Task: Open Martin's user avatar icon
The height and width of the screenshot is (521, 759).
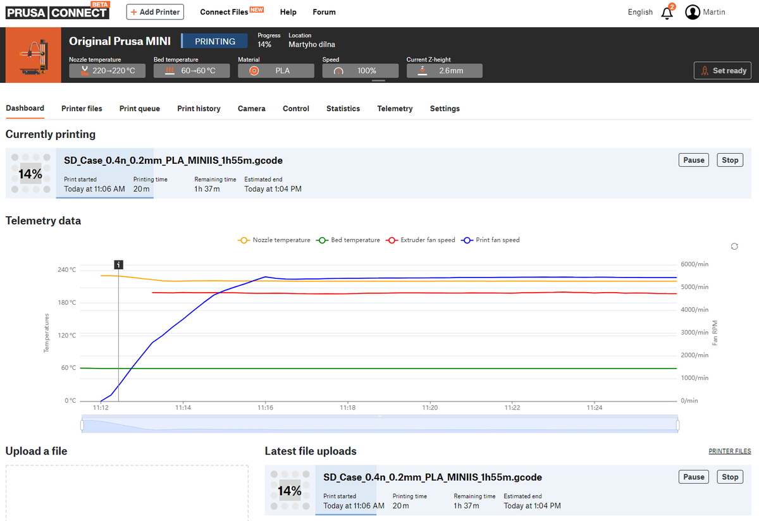Action: click(x=693, y=12)
